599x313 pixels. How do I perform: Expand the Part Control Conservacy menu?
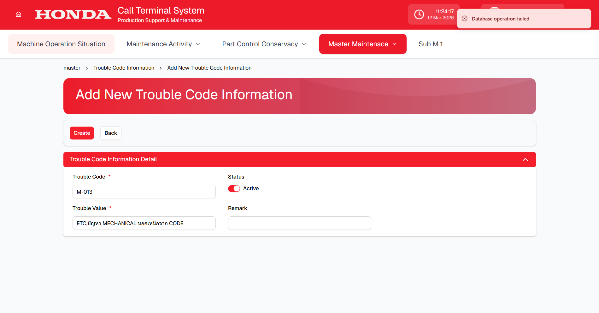coord(264,44)
